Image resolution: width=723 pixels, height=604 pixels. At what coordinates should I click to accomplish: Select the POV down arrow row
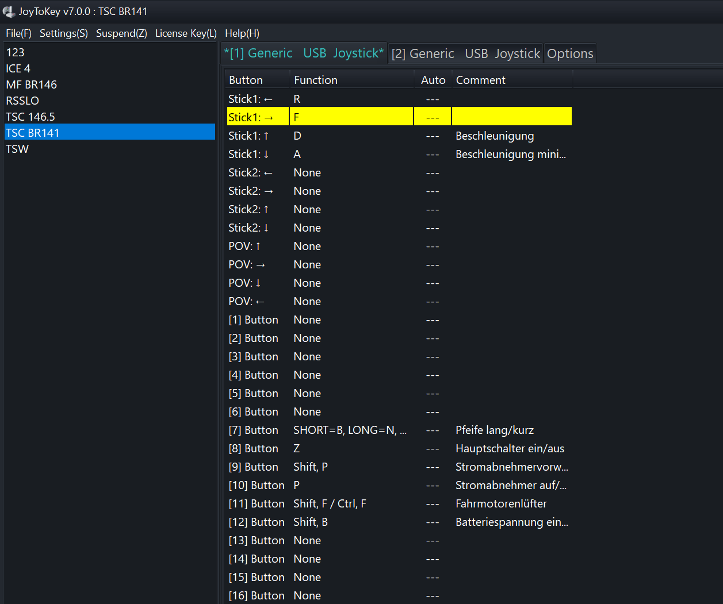tap(399, 283)
